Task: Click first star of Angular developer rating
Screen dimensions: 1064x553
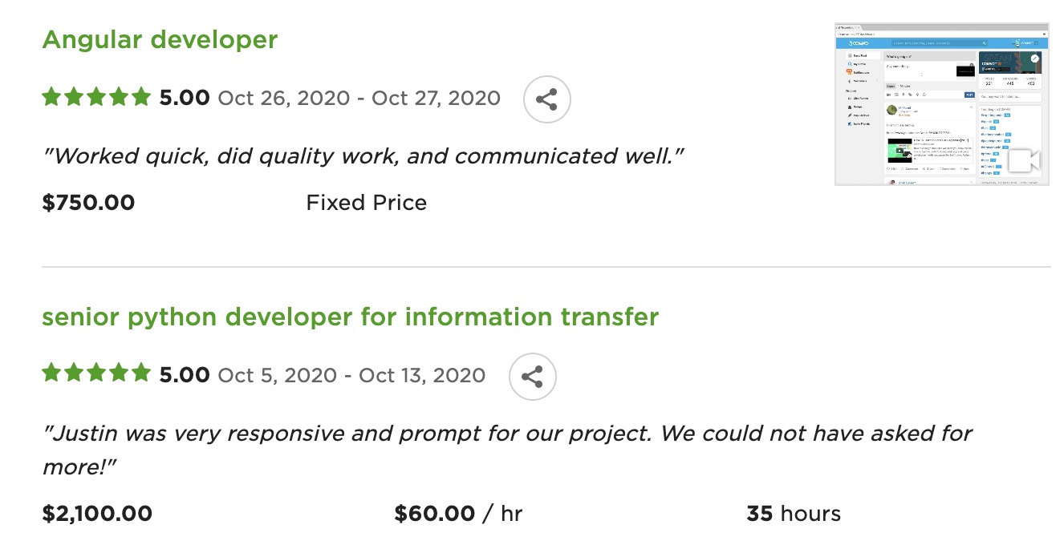Action: (x=51, y=98)
